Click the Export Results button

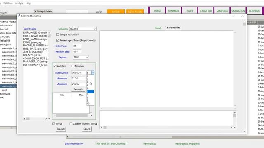(x=135, y=12)
